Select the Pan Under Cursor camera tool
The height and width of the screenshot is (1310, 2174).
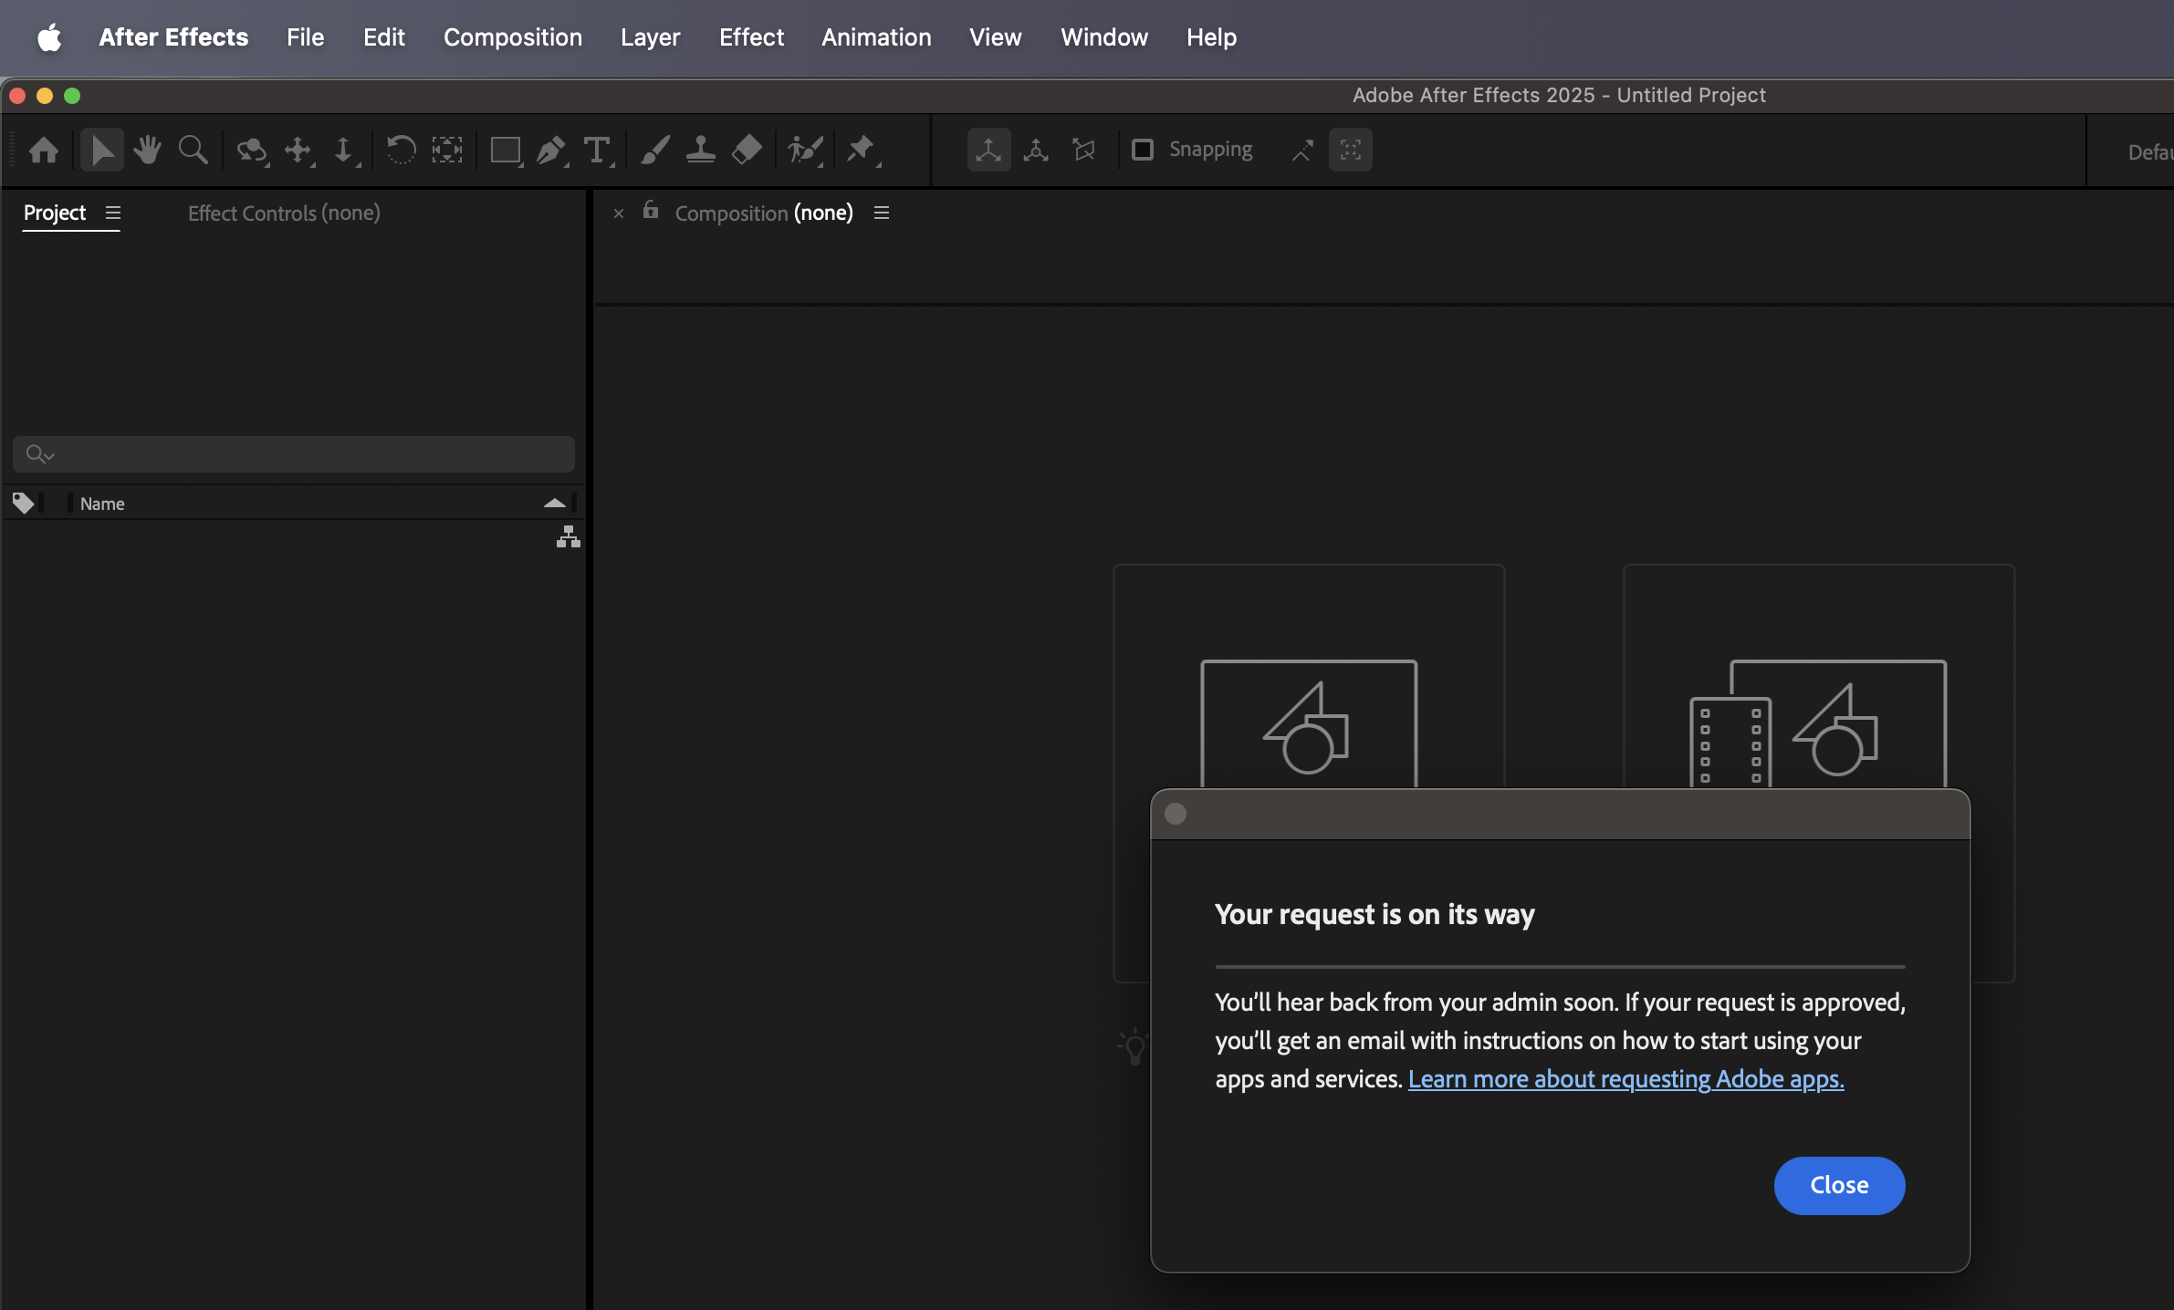click(x=298, y=150)
